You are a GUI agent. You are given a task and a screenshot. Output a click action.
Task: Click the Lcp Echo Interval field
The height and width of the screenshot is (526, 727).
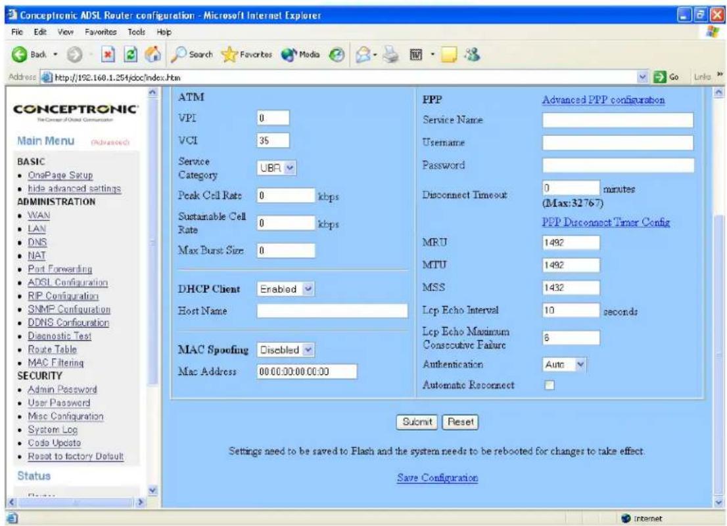(571, 310)
